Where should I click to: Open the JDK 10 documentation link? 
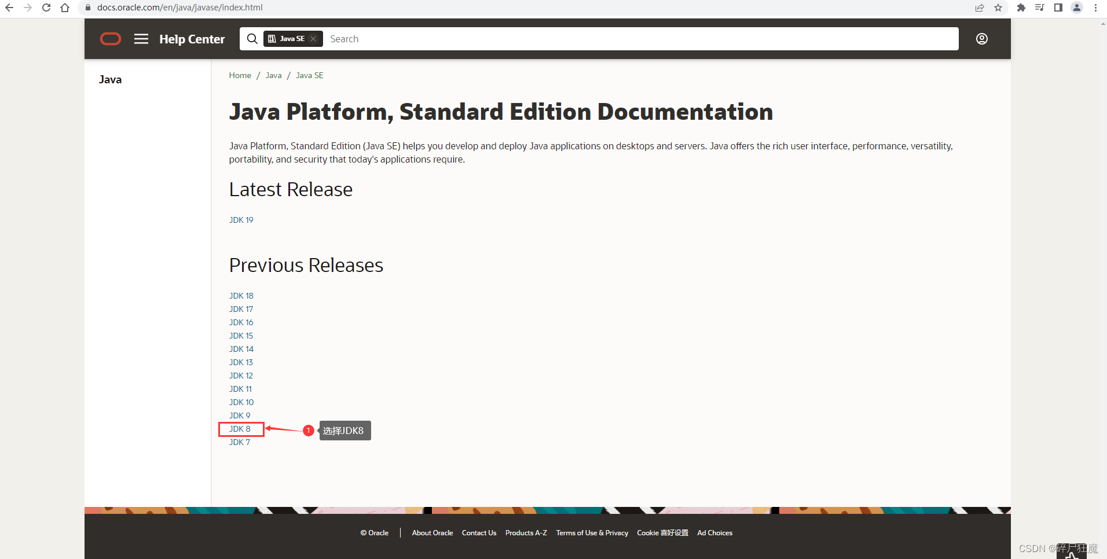[x=241, y=402]
